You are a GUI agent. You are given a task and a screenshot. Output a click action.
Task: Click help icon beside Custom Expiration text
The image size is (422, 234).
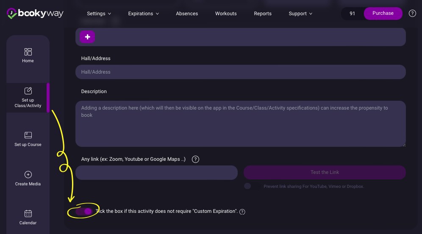click(x=242, y=212)
